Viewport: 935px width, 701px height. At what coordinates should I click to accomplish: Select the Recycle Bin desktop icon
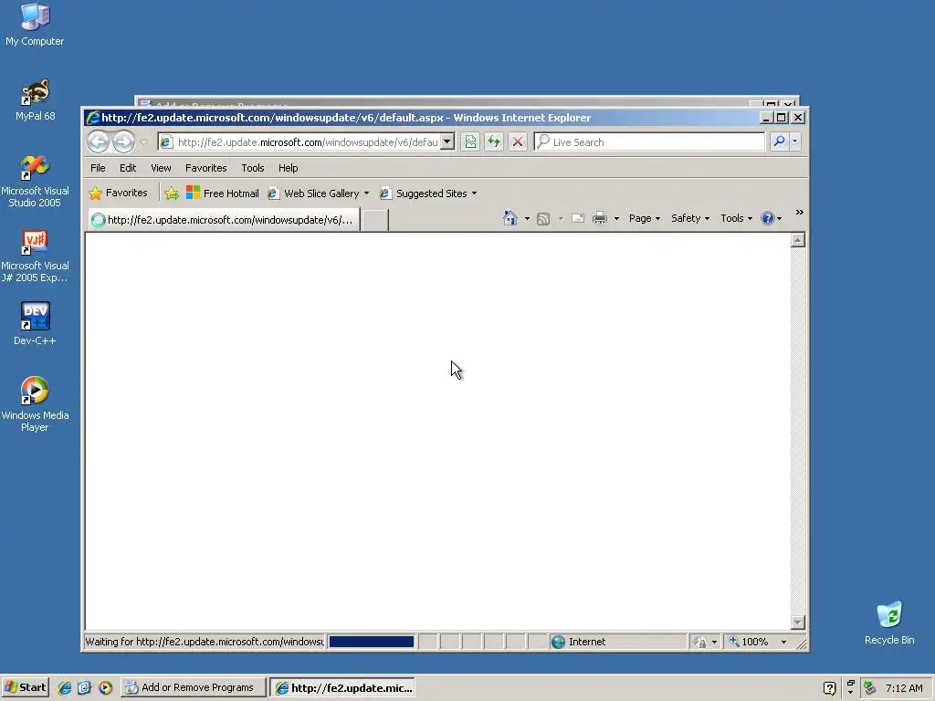(889, 623)
